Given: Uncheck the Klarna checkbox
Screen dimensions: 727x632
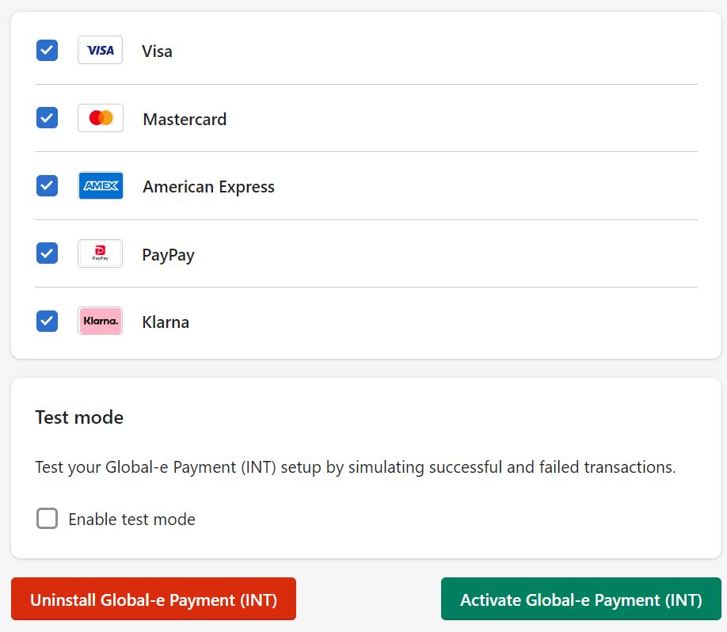Looking at the screenshot, I should [47, 321].
